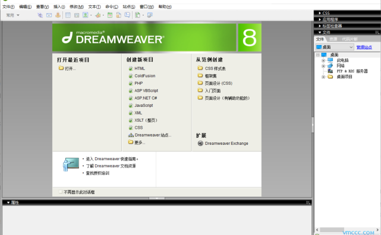Open the 站点(S) menu
Screen dimensions: 381x235
[129, 7]
